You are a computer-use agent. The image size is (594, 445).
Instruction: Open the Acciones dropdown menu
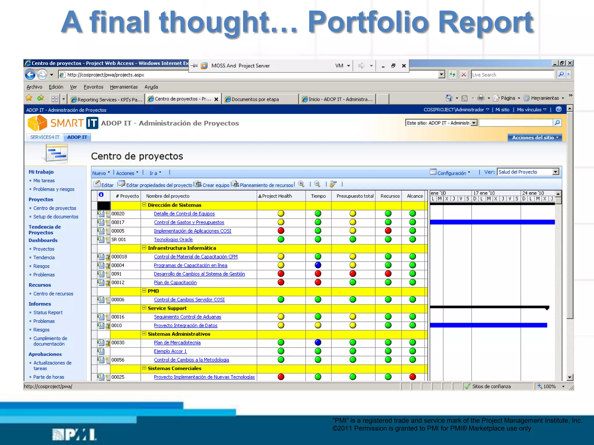(127, 173)
